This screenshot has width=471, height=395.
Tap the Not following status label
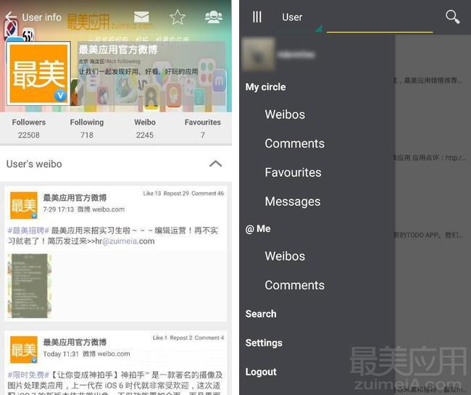pyautogui.click(x=123, y=62)
